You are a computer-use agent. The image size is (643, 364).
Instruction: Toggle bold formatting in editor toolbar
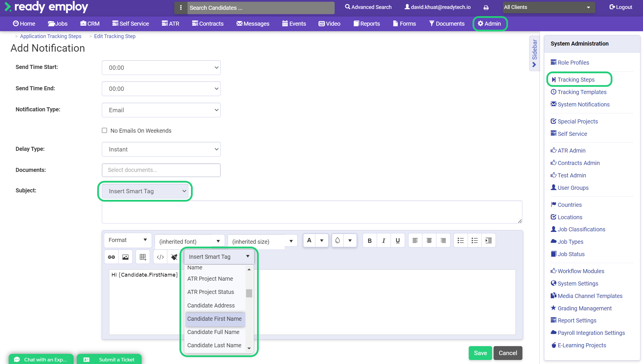pyautogui.click(x=370, y=241)
